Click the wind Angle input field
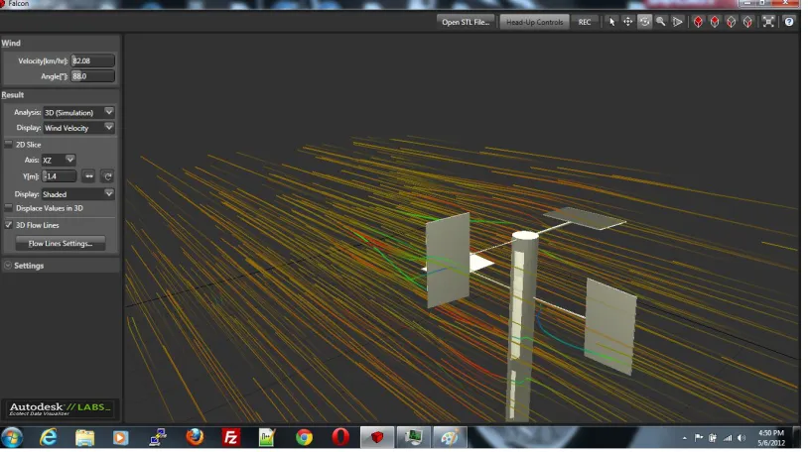 [93, 76]
